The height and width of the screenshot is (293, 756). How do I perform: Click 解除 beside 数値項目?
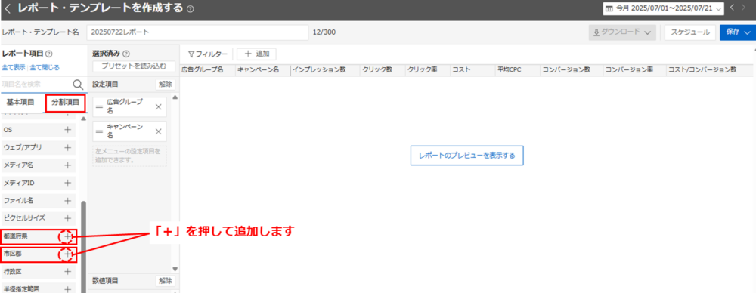(166, 281)
